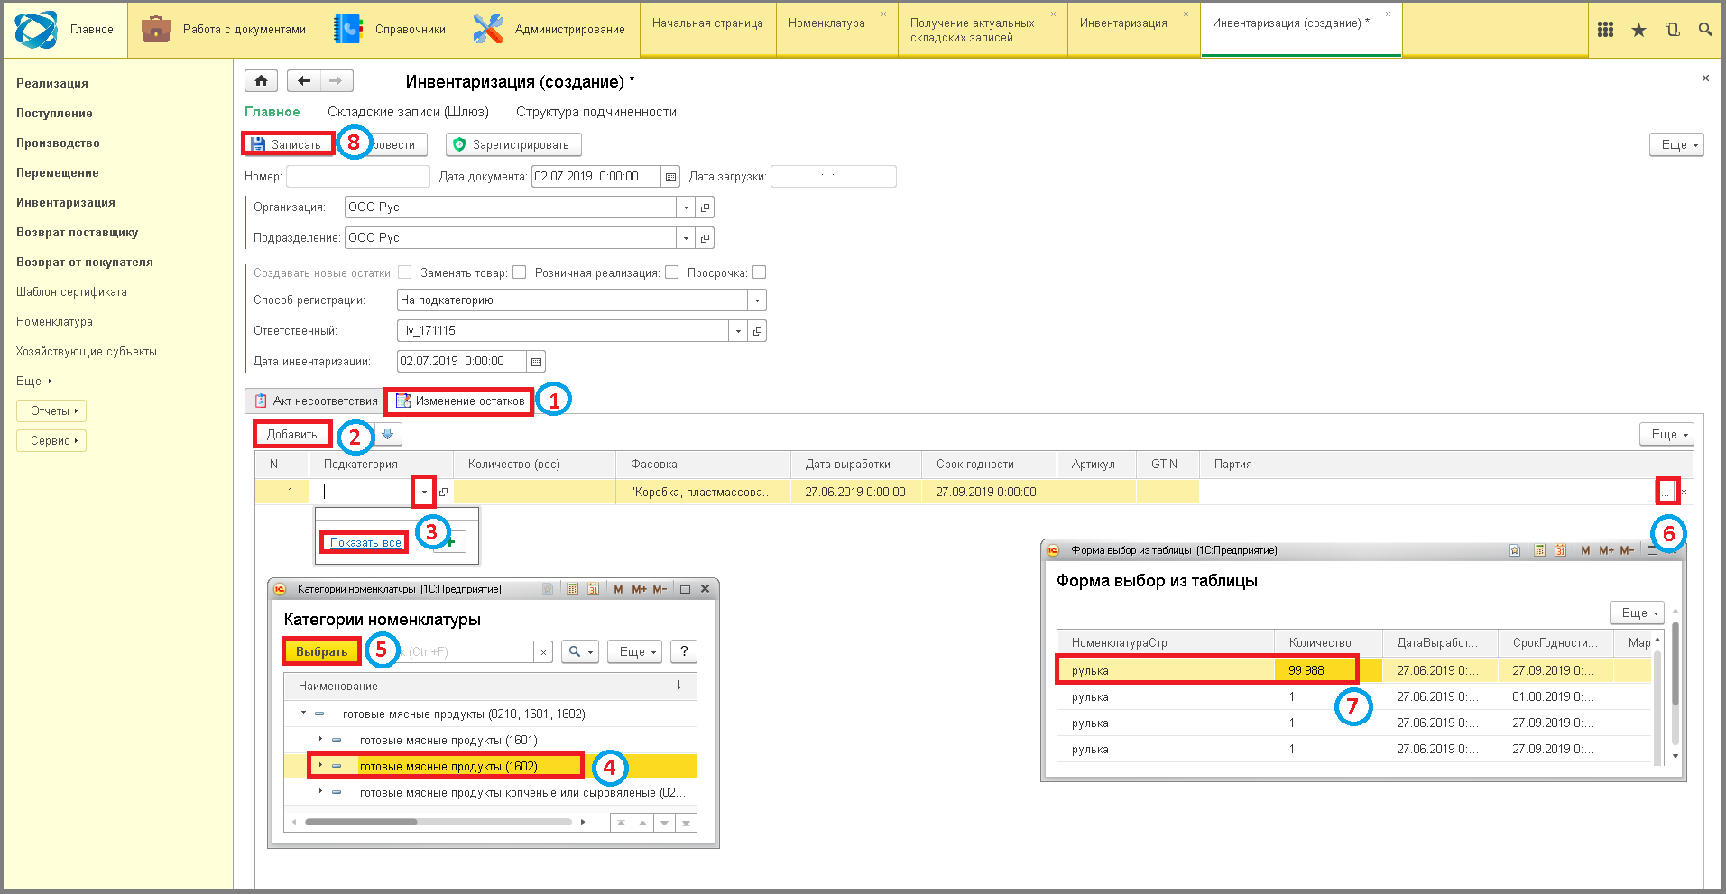Select row рулька with quantity 99 988
The width and height of the screenshot is (1726, 894).
(x=1353, y=670)
